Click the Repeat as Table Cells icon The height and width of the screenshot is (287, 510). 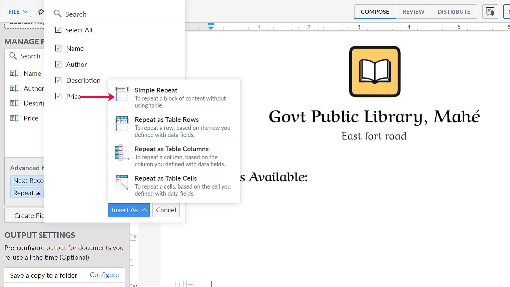click(x=122, y=182)
